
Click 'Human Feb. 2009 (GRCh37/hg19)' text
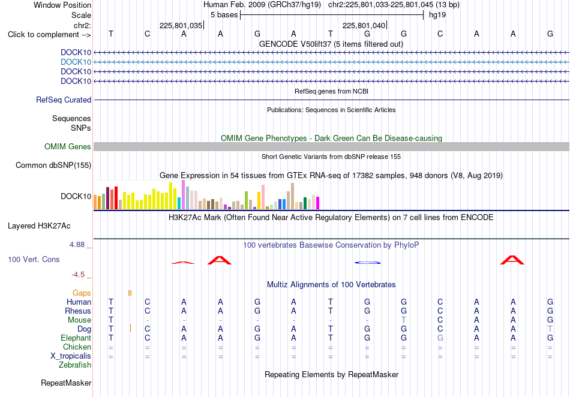click(262, 5)
